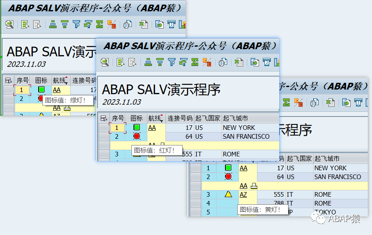Click Select All icon in green-light tooltip window
This screenshot has height=235, width=372.
25,24
